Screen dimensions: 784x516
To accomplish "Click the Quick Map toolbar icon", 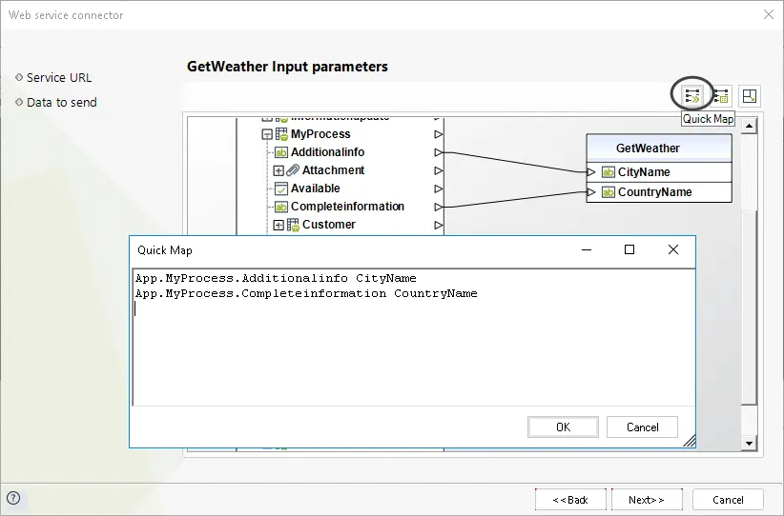I will pyautogui.click(x=692, y=96).
